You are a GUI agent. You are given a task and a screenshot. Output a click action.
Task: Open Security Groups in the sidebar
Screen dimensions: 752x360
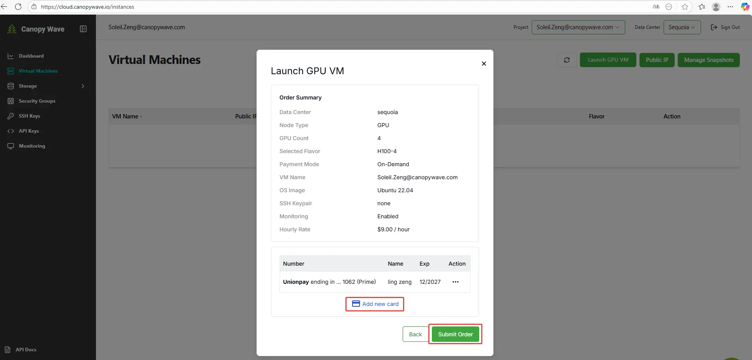[37, 101]
